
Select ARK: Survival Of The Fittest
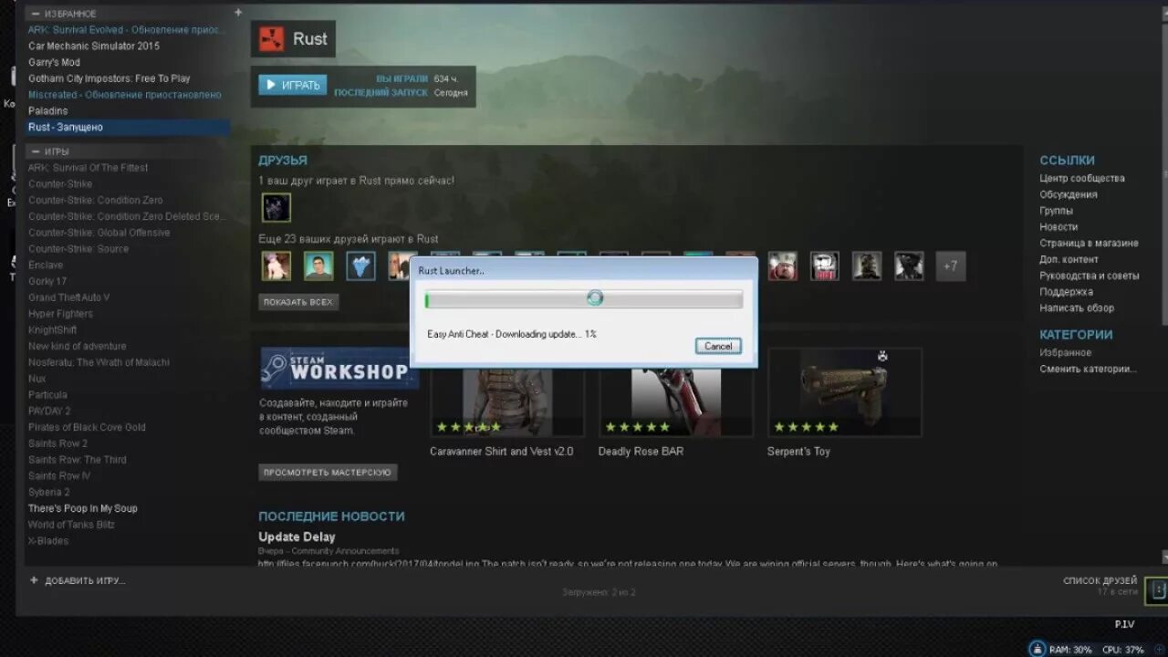88,167
